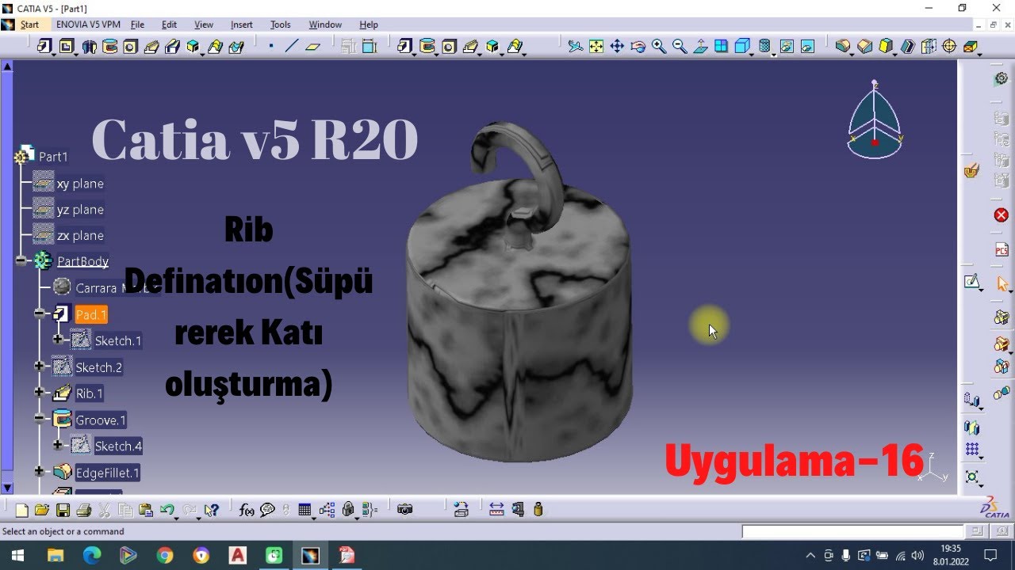Click the Capture camera icon
Screen dimensions: 1015x570
pos(405,510)
